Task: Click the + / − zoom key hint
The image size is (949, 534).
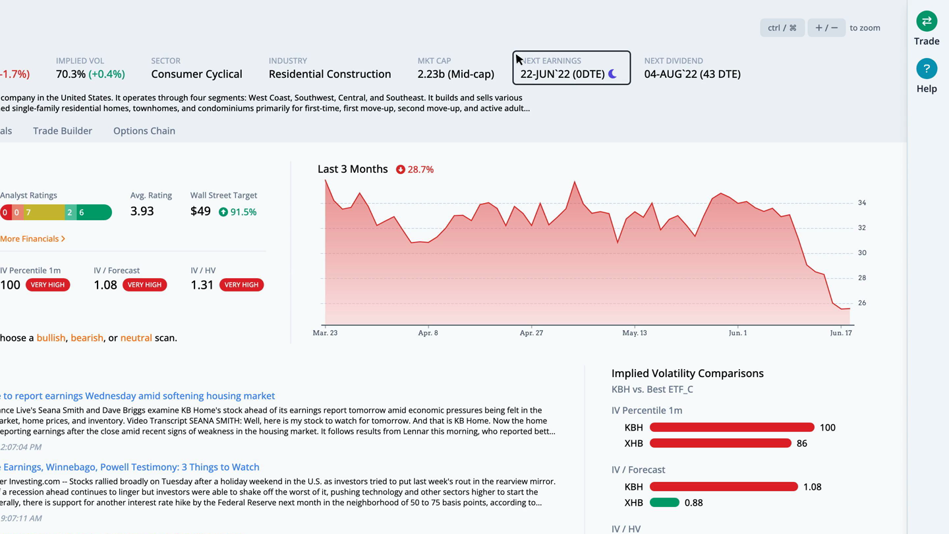Action: pyautogui.click(x=826, y=28)
